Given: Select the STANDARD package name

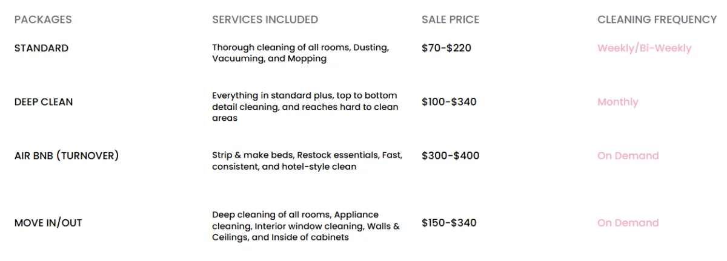Looking at the screenshot, I should pyautogui.click(x=41, y=48).
